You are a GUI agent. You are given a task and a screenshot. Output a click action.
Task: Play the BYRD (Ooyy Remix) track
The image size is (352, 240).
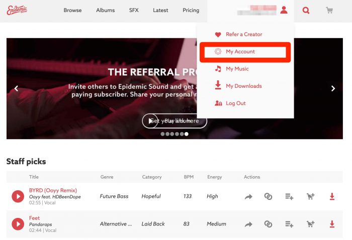click(x=18, y=196)
